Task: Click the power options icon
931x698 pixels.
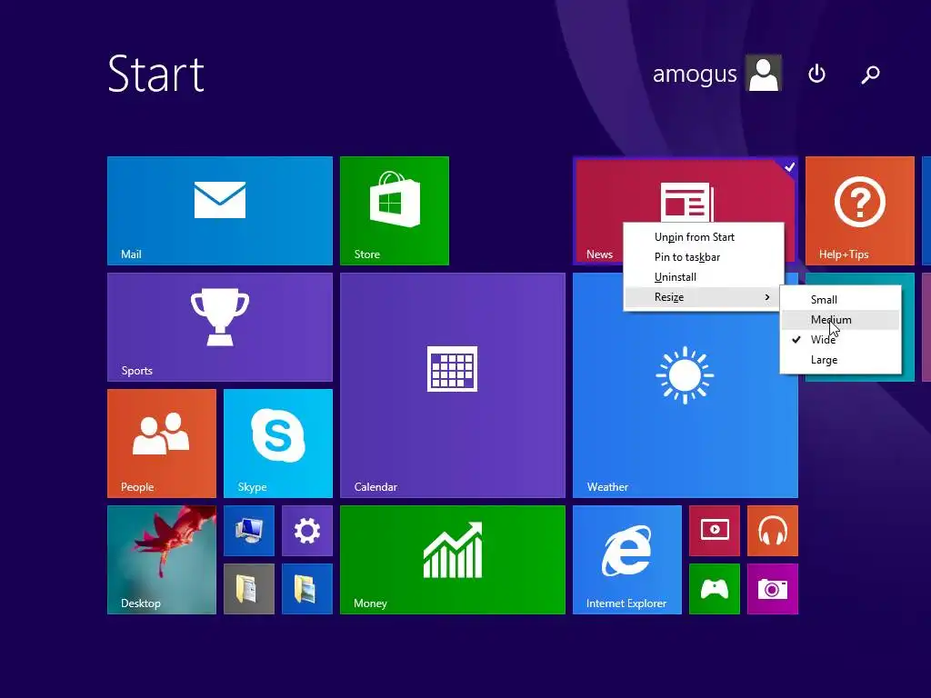Action: [816, 75]
